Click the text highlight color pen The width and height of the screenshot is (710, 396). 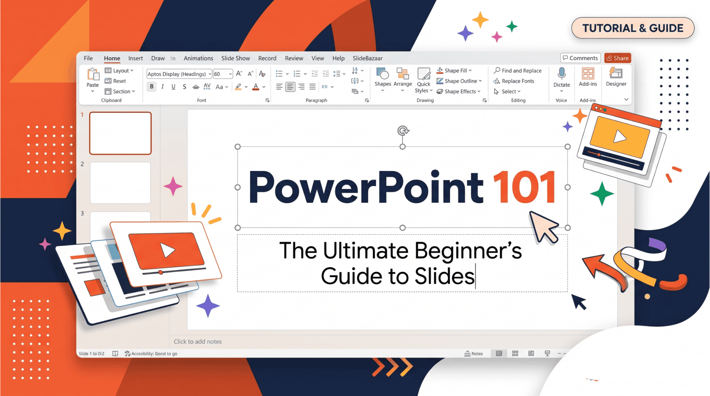point(238,87)
